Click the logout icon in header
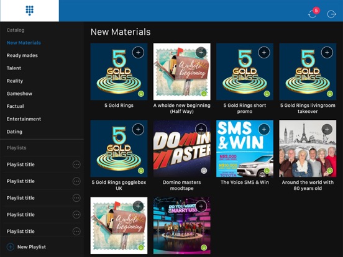Image resolution: width=343 pixels, height=257 pixels. point(331,14)
